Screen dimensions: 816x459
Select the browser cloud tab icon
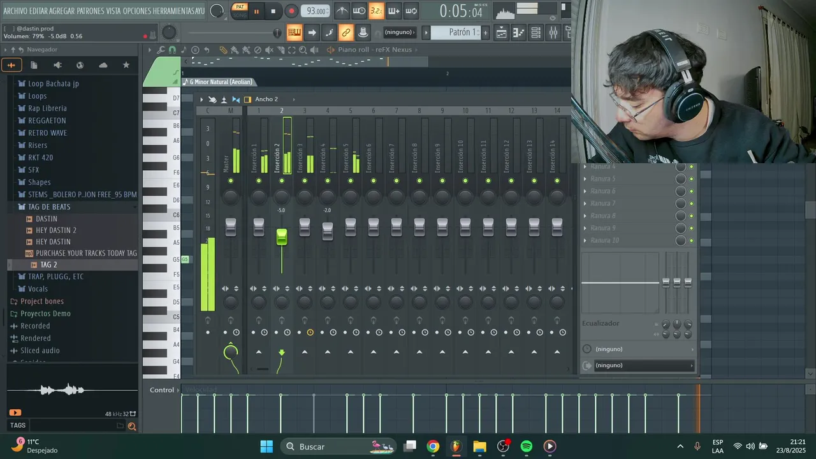103,65
